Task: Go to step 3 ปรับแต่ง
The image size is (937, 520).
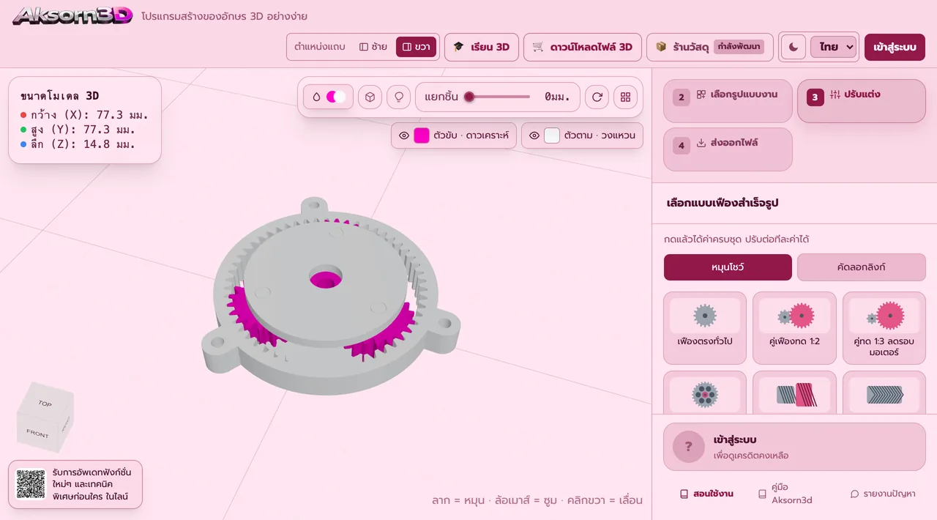Action: 862,101
